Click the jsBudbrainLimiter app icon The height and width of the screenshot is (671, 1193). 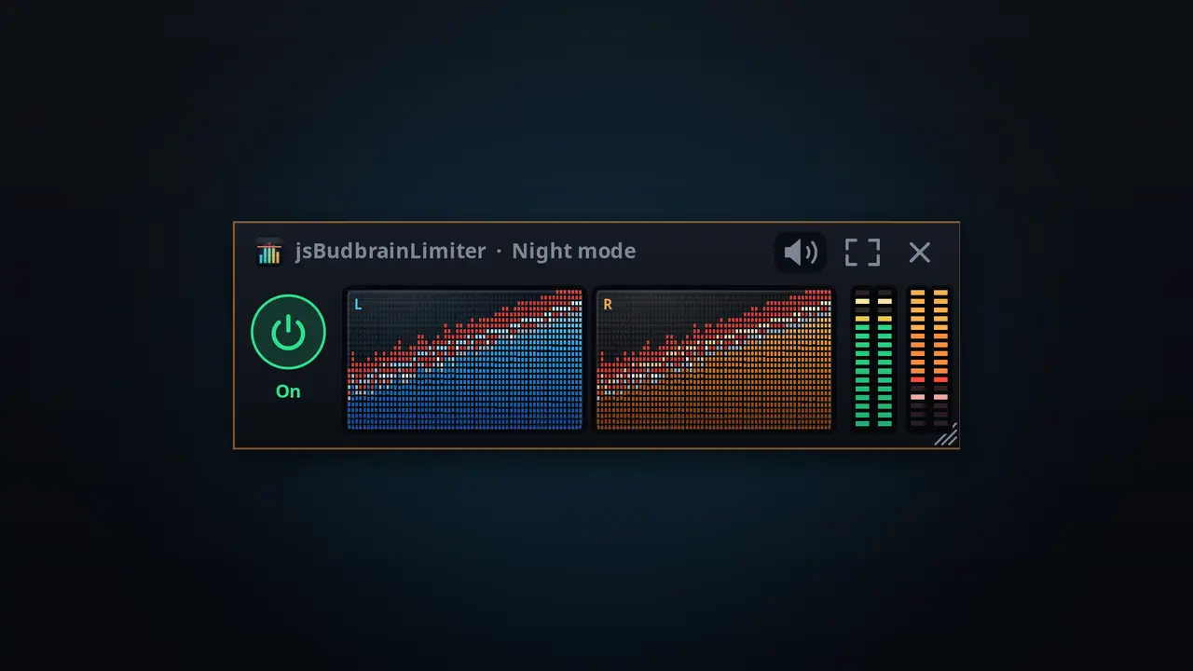(x=269, y=252)
